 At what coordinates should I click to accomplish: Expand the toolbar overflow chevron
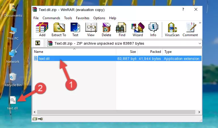(x=200, y=23)
